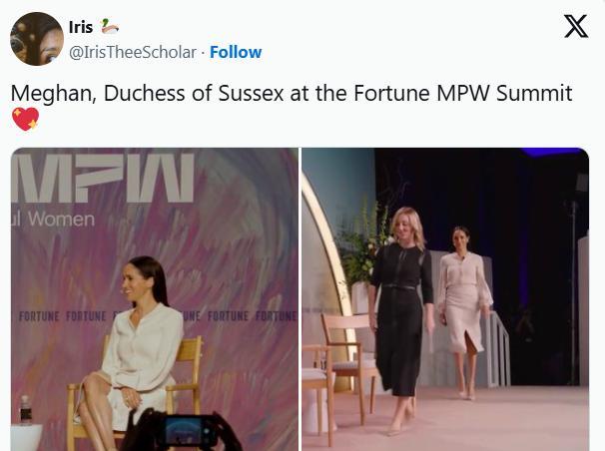The height and width of the screenshot is (451, 605).
Task: Click the emoji beside the Iris name
Action: [111, 27]
